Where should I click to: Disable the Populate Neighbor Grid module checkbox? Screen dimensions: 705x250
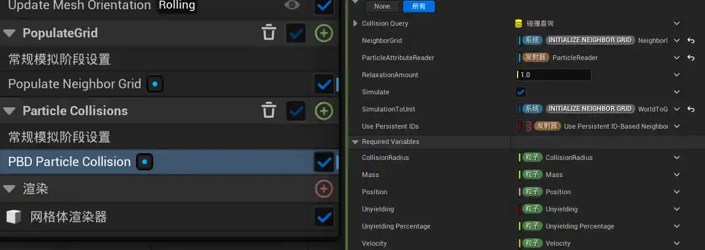(323, 84)
